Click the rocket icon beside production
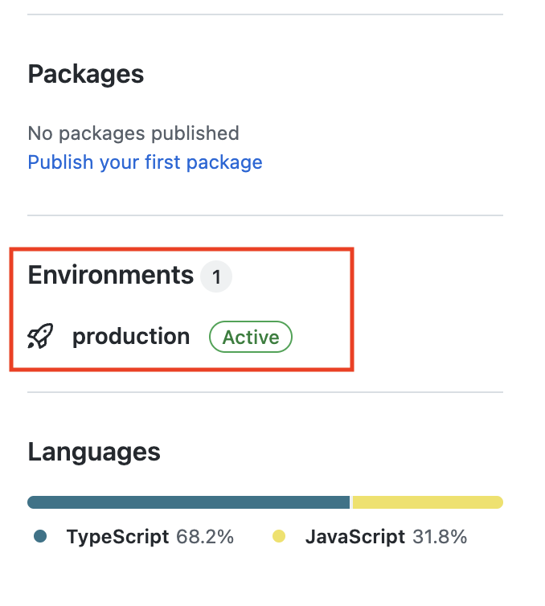545x606 pixels. (x=40, y=337)
